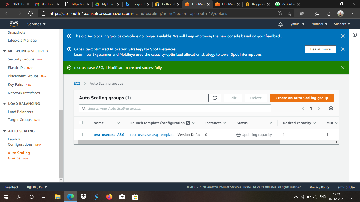Click Create an Auto Scaling group button

(302, 98)
